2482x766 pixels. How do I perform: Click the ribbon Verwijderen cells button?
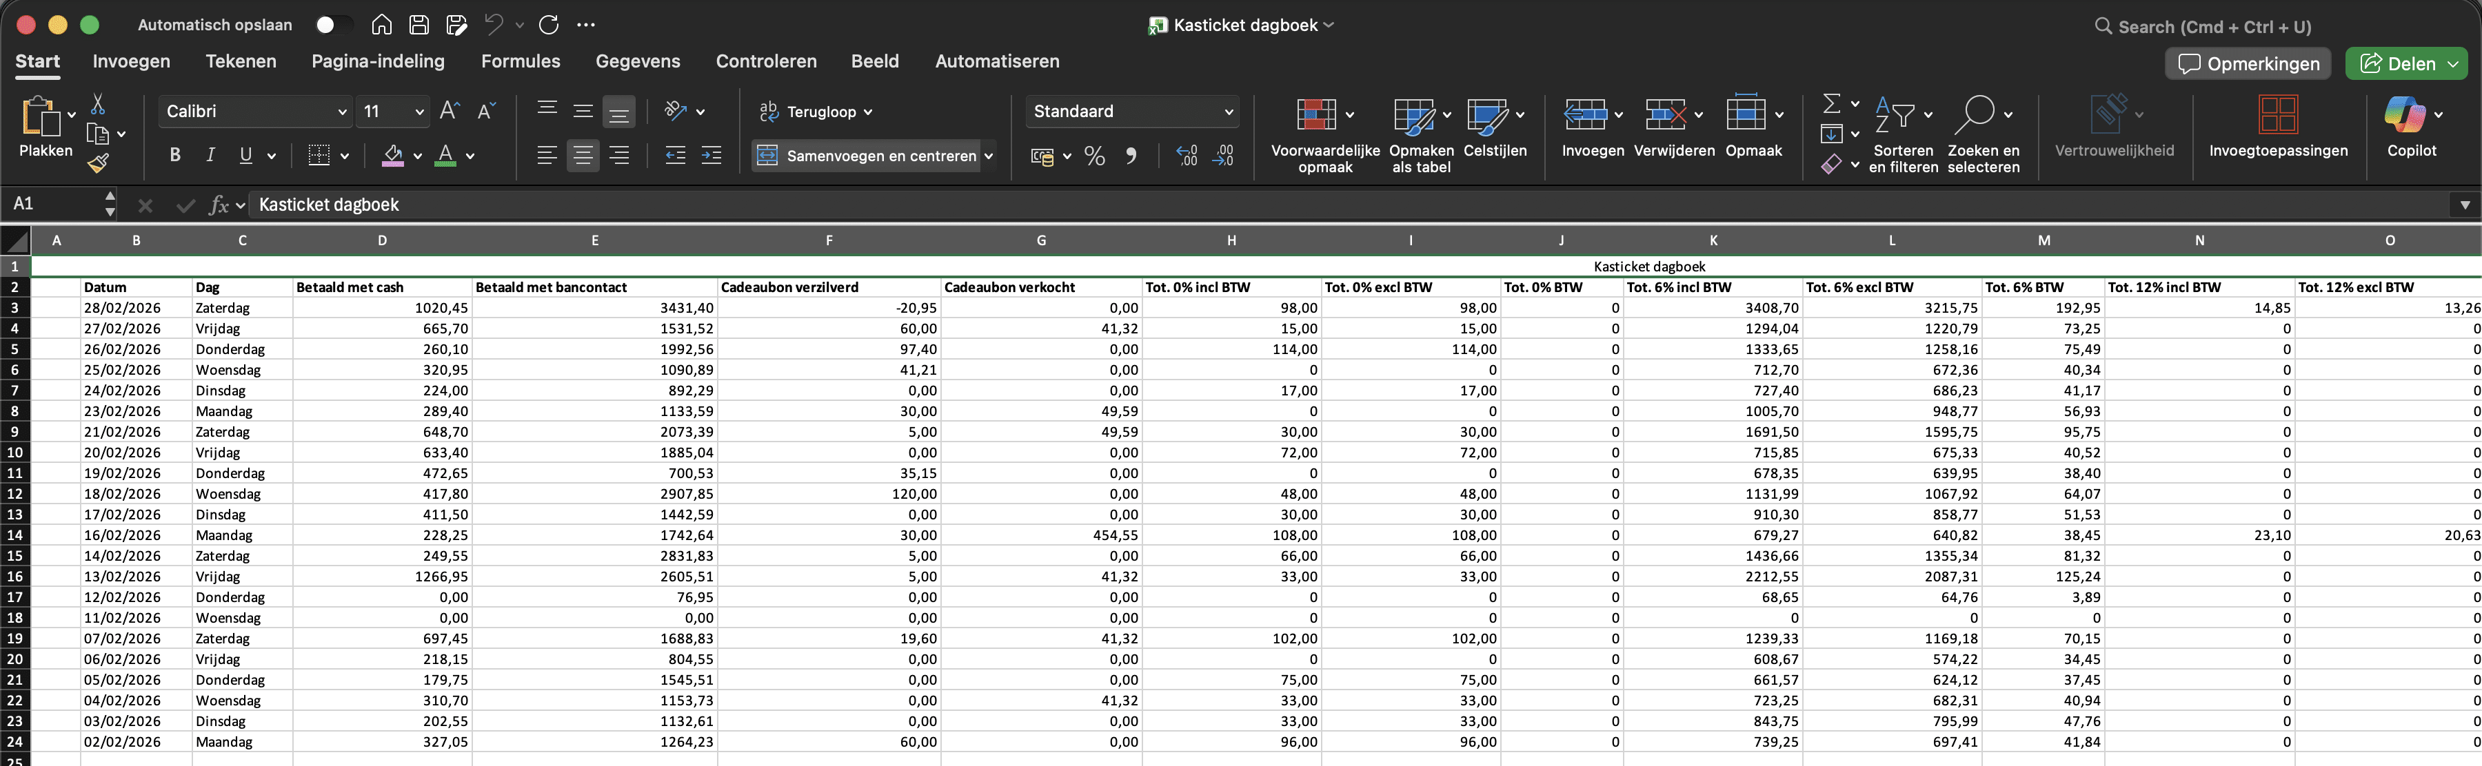coord(1673,126)
